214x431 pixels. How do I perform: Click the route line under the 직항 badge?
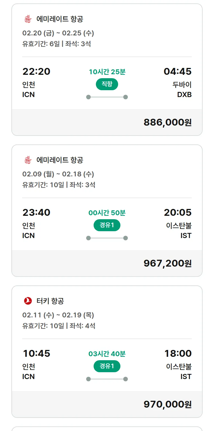[x=107, y=97]
